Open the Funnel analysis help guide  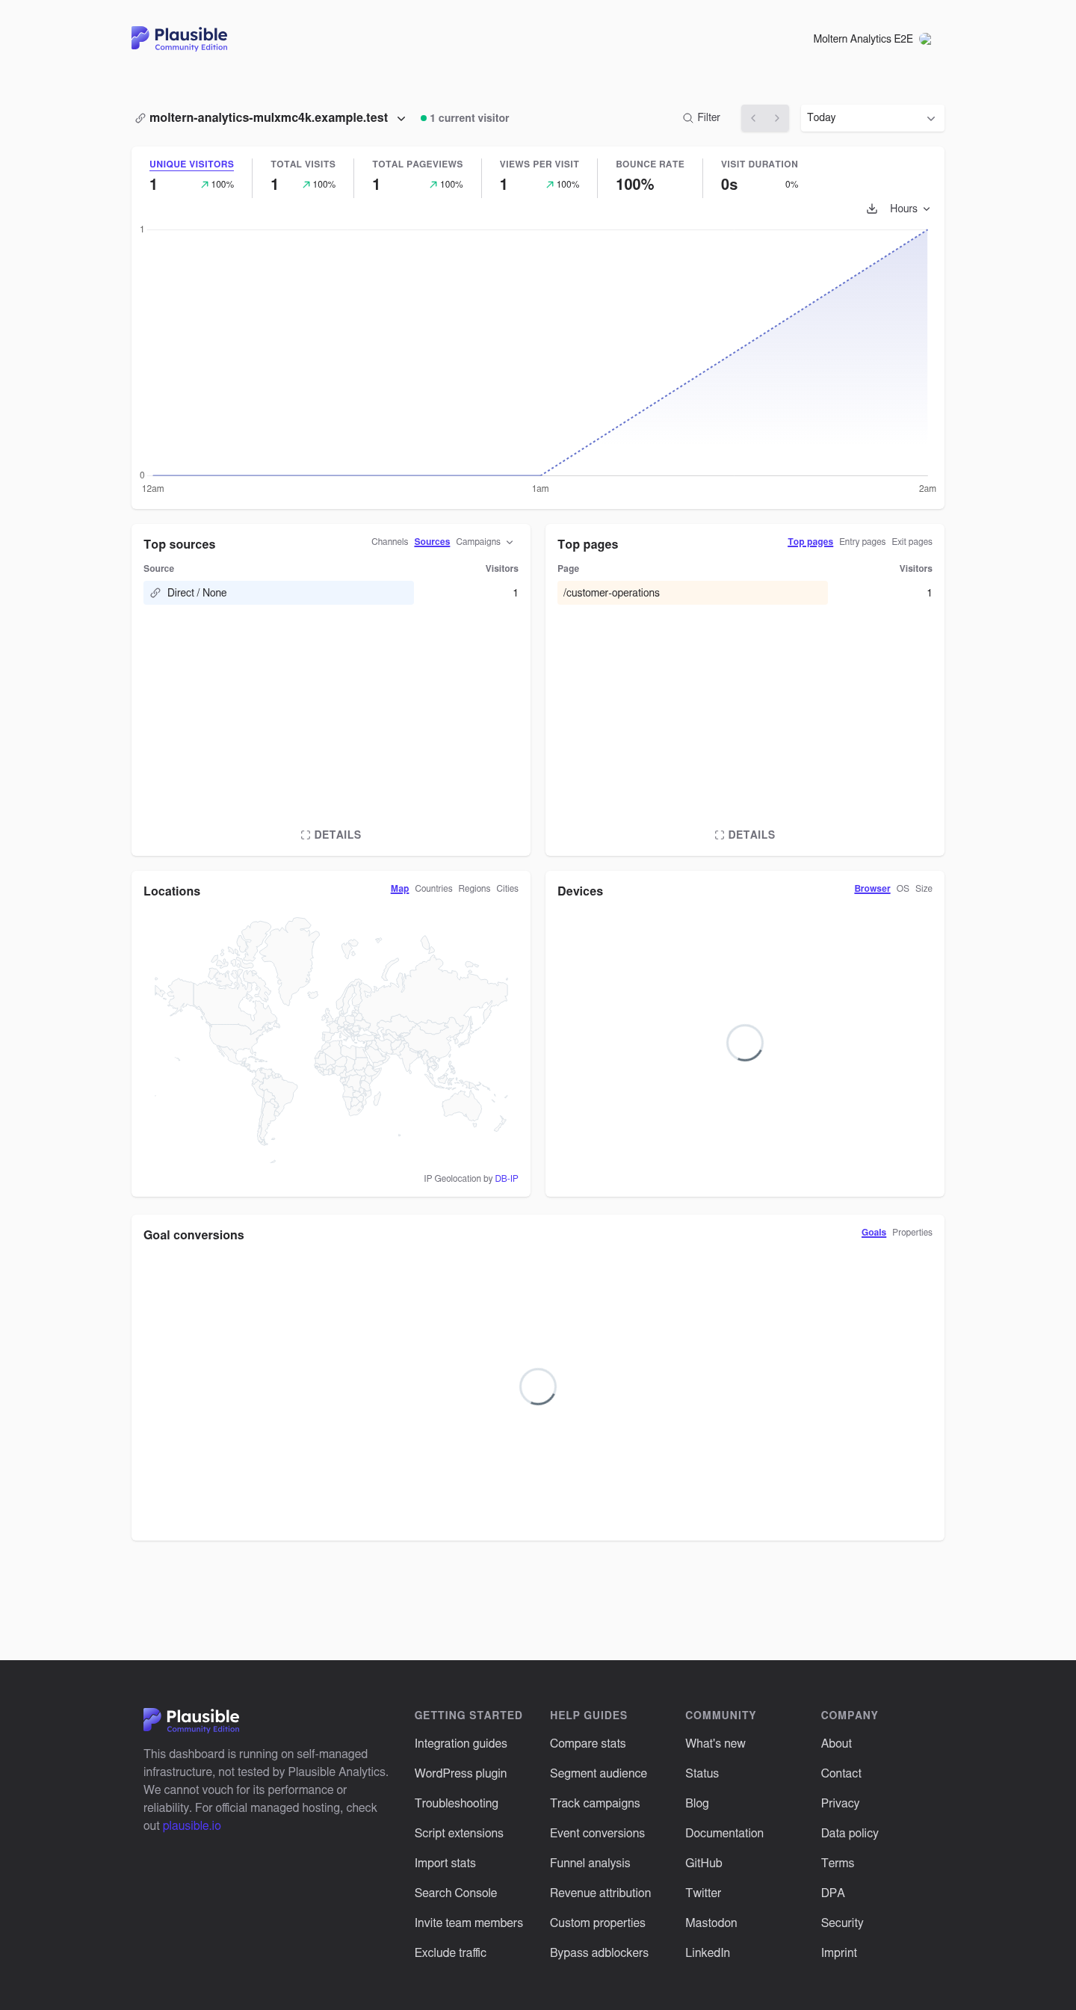coord(590,1863)
